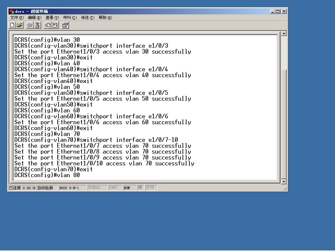Click the 捕 capture status indicator

(x=140, y=188)
